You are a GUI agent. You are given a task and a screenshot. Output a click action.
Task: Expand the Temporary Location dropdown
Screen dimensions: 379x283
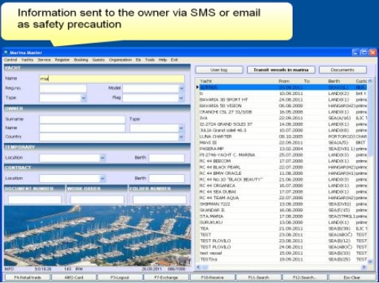point(102,158)
